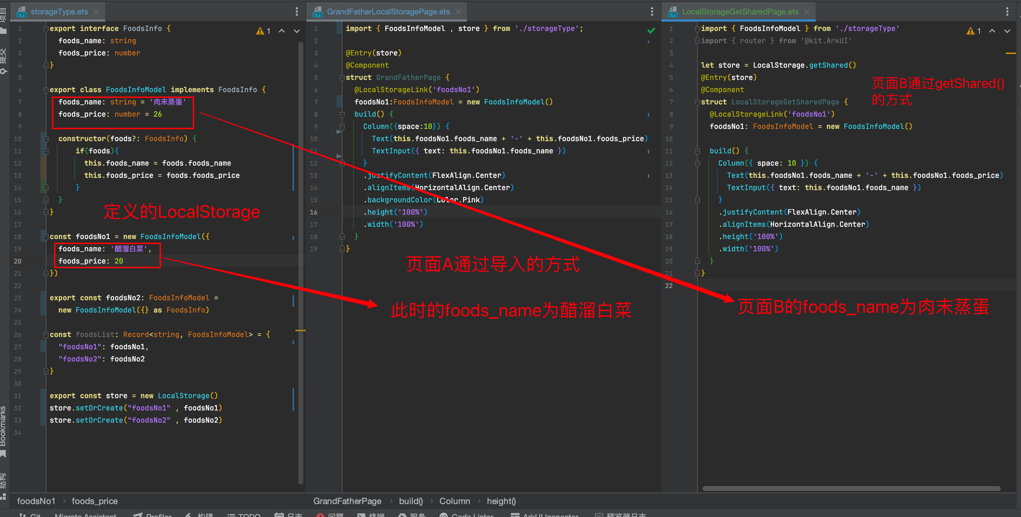Open the Code Linter tool window tab
Viewport: 1021px width, 517px height.
pos(467,514)
